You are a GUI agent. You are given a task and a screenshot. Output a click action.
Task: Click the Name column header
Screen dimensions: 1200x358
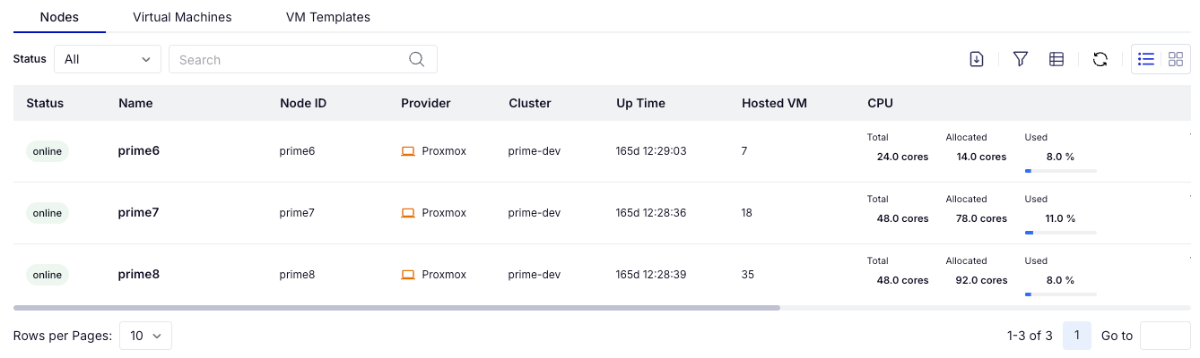click(135, 103)
